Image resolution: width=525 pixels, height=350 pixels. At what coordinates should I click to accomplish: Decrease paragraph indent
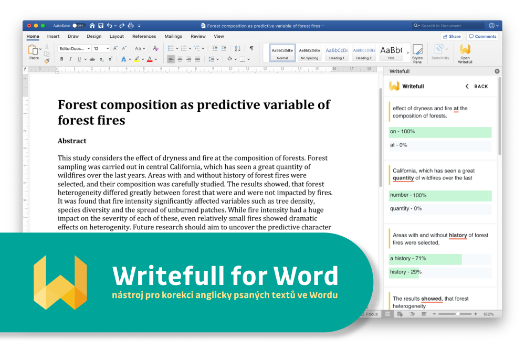tap(215, 48)
